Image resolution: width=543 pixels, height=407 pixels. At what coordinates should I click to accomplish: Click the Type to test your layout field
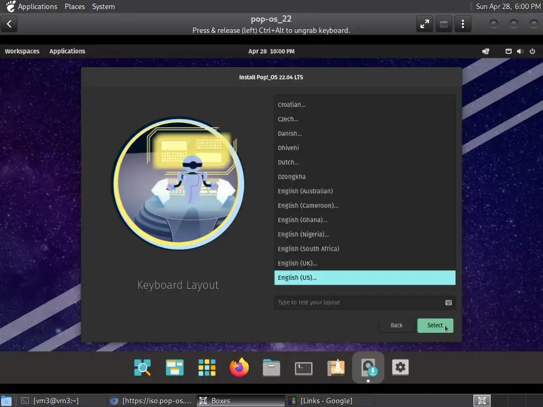(365, 303)
